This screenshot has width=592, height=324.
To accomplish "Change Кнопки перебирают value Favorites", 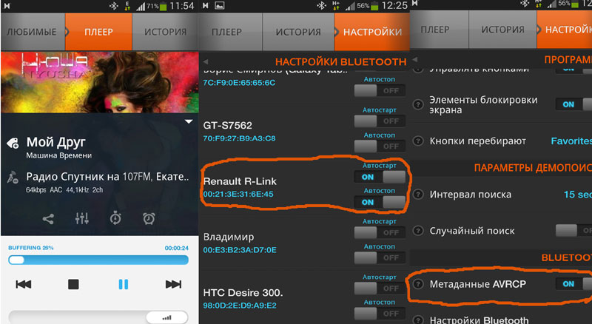I will [x=571, y=141].
